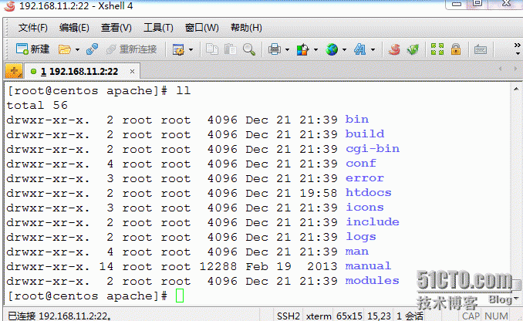Expand toolbar overflow chevron
The height and width of the screenshot is (321, 523).
click(518, 48)
